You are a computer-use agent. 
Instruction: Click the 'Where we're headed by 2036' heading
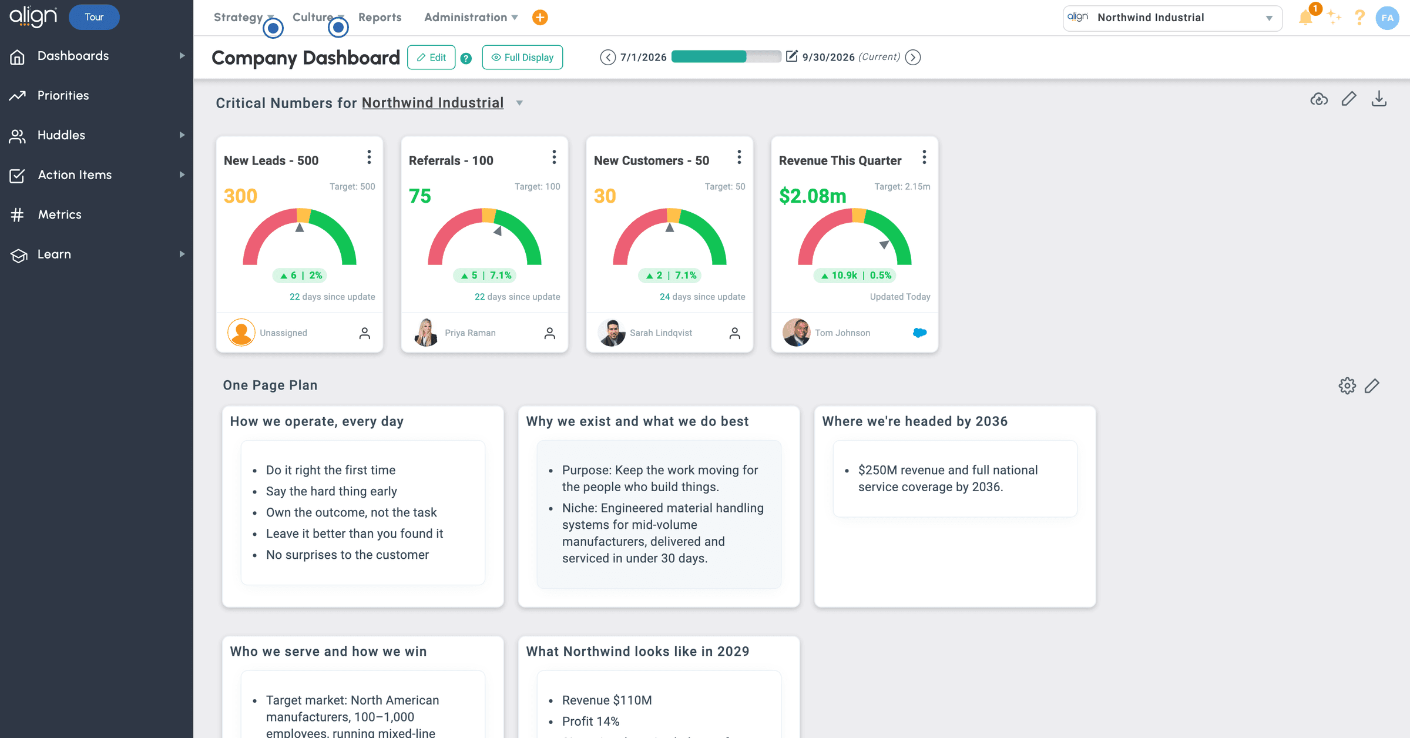point(915,421)
